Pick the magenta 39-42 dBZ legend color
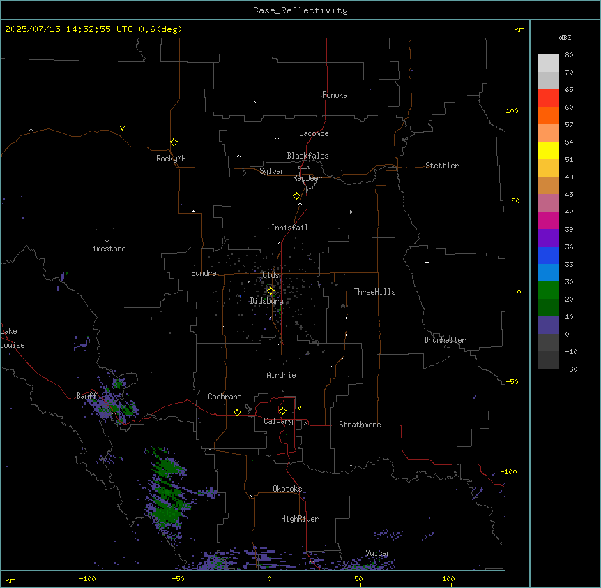601x588 pixels. coord(548,220)
